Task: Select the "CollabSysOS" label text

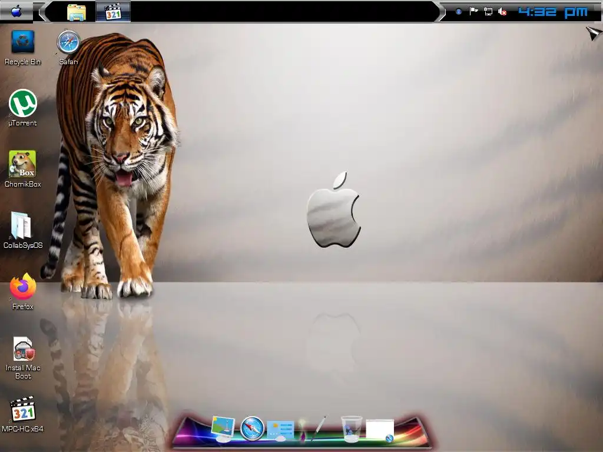Action: pos(23,245)
